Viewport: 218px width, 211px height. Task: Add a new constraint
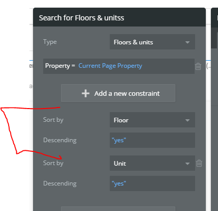[118, 93]
